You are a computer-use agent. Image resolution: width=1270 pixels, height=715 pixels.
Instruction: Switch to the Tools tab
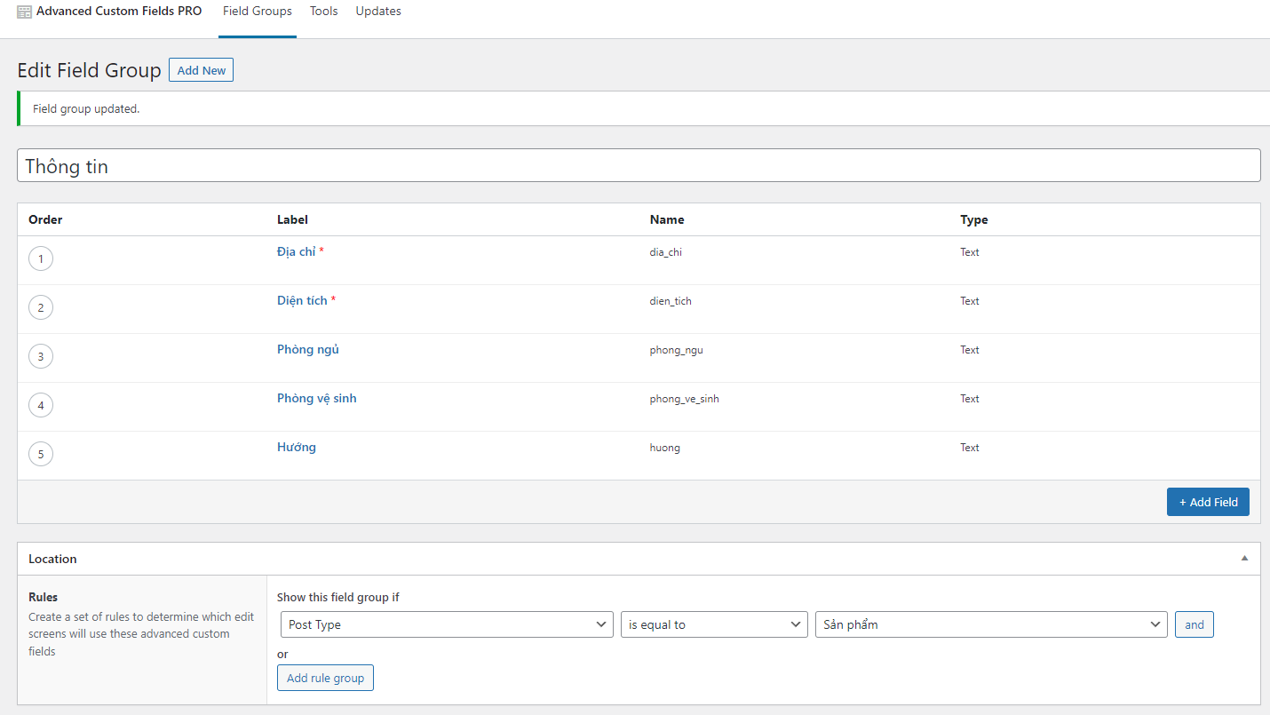coord(324,12)
